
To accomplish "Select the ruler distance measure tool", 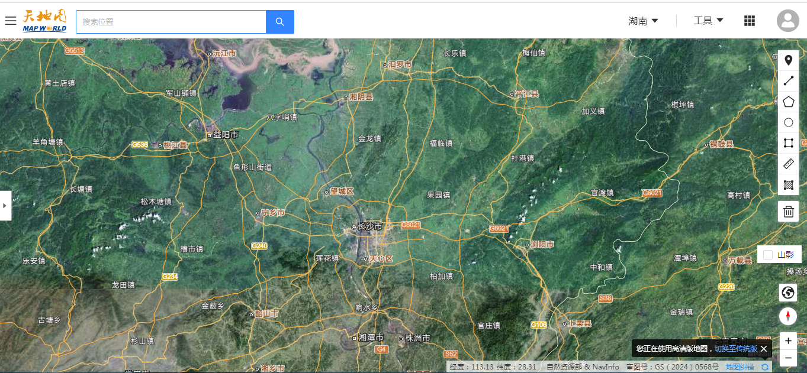I will coord(788,164).
